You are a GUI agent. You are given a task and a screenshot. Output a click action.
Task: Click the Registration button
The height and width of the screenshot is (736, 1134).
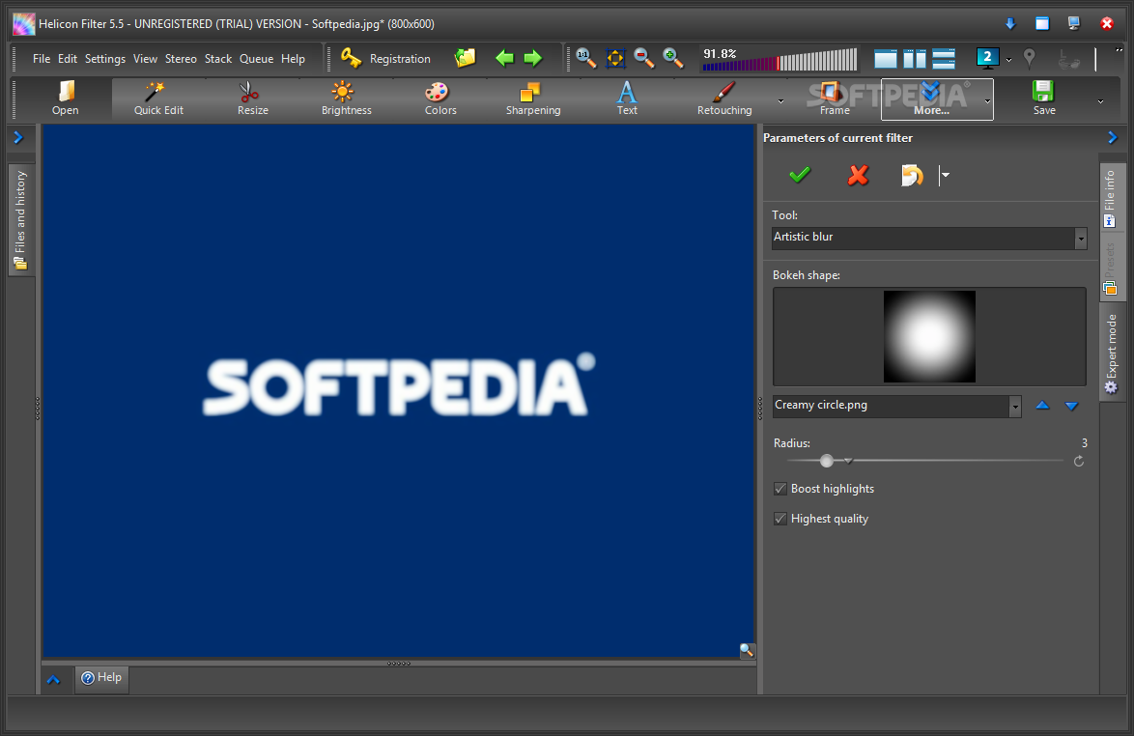[386, 59]
